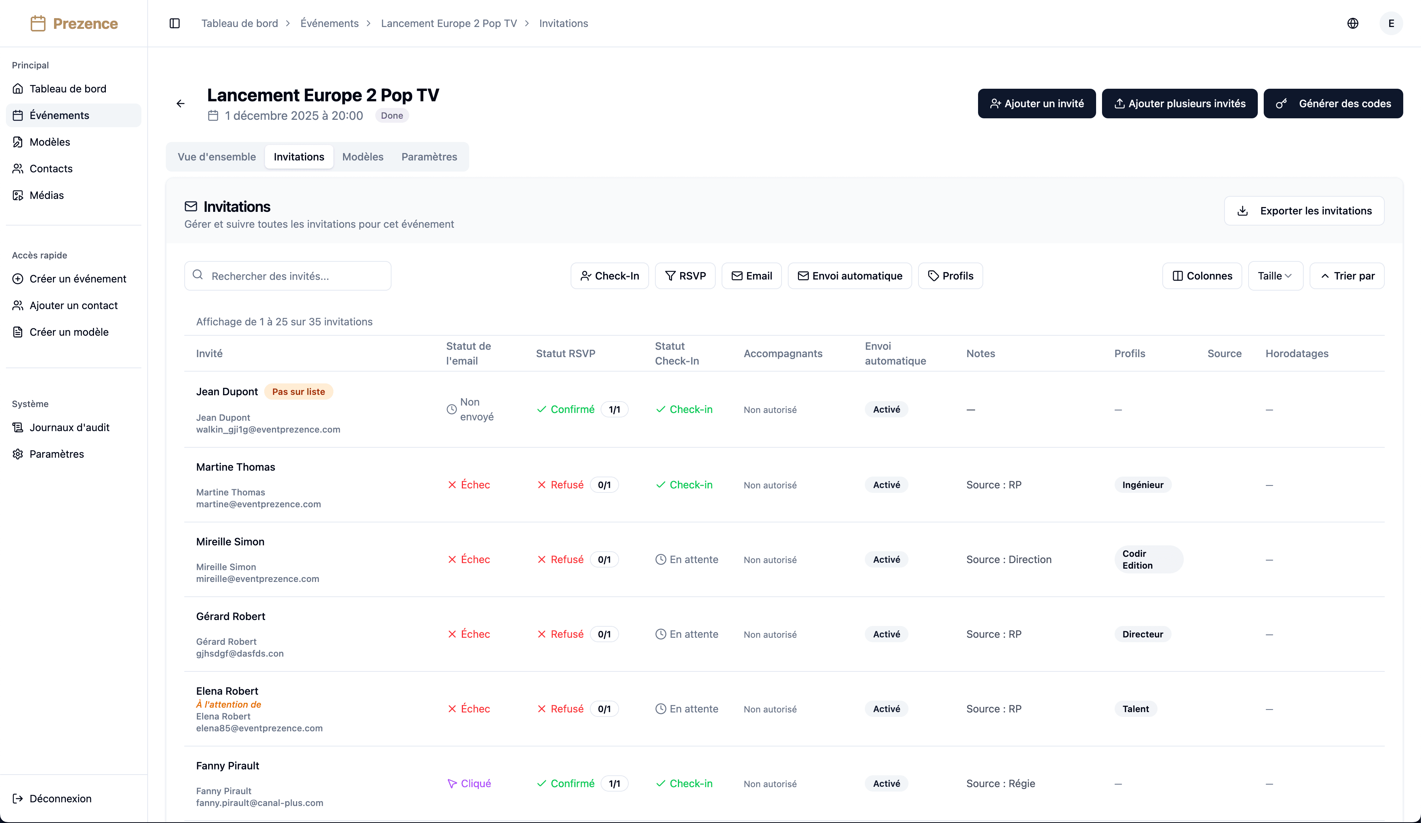Viewport: 1421px width, 823px height.
Task: Toggle the Envoi automatique filter
Action: (849, 276)
